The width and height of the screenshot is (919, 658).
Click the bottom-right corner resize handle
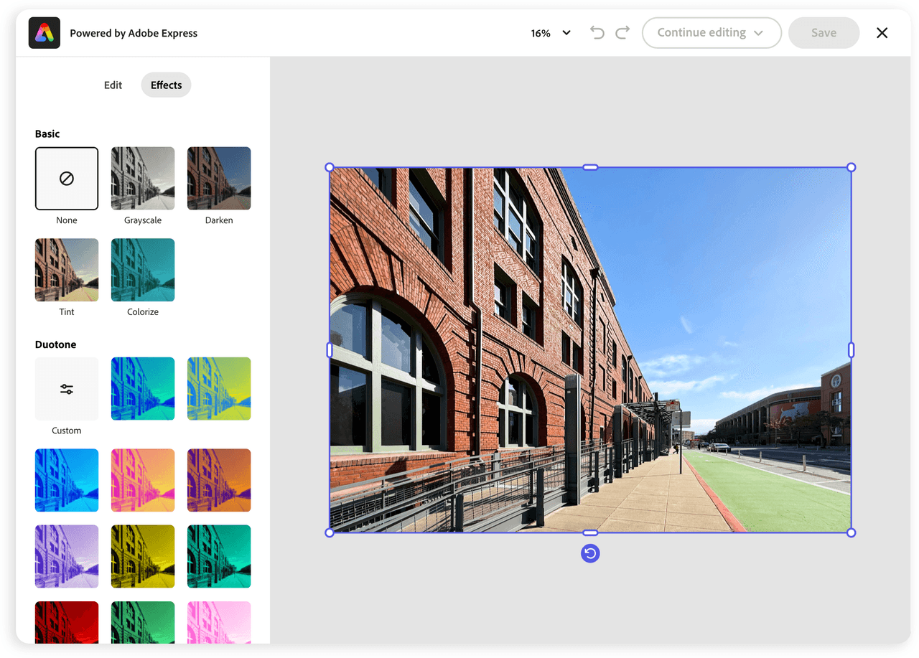[x=851, y=532]
